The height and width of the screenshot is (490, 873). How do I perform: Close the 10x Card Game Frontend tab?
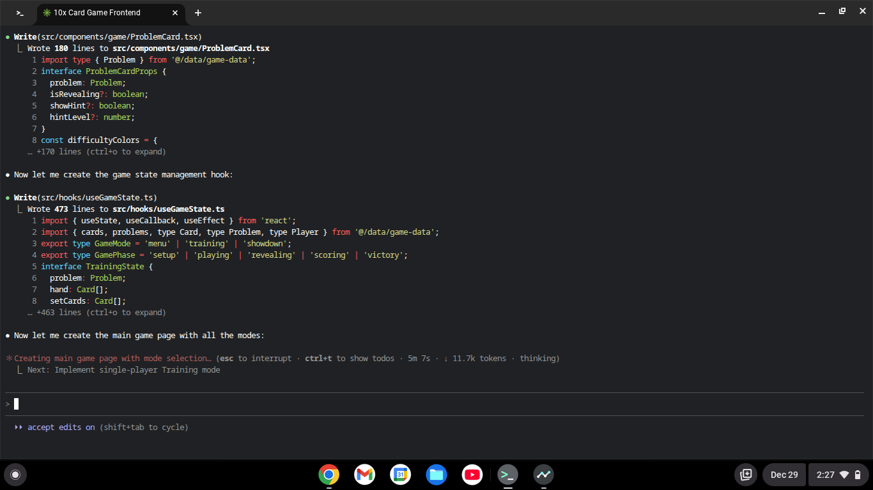pos(176,13)
